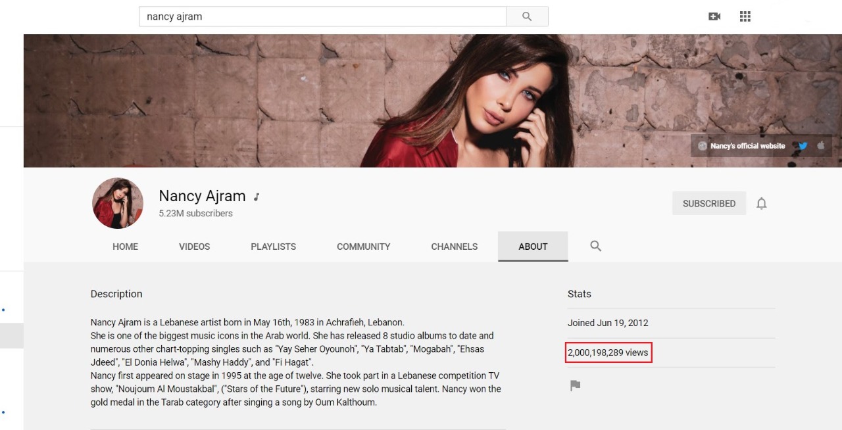The width and height of the screenshot is (842, 430).
Task: Click the Twitter bird icon on banner
Action: click(803, 146)
